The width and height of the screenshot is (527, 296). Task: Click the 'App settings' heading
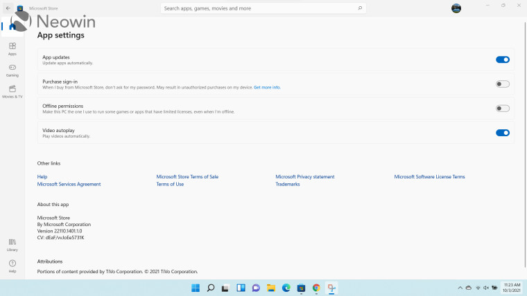pyautogui.click(x=61, y=35)
